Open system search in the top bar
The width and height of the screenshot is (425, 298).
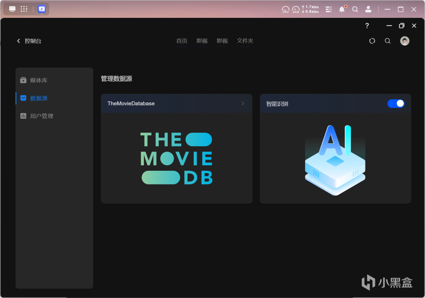point(355,9)
